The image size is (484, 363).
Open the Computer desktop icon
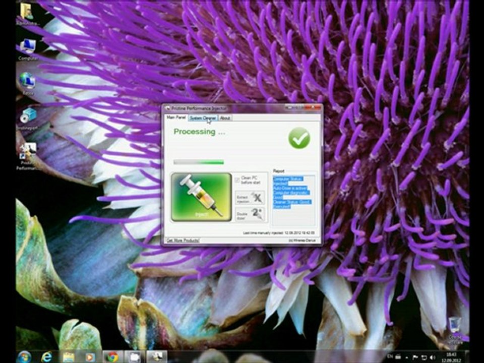coord(28,49)
